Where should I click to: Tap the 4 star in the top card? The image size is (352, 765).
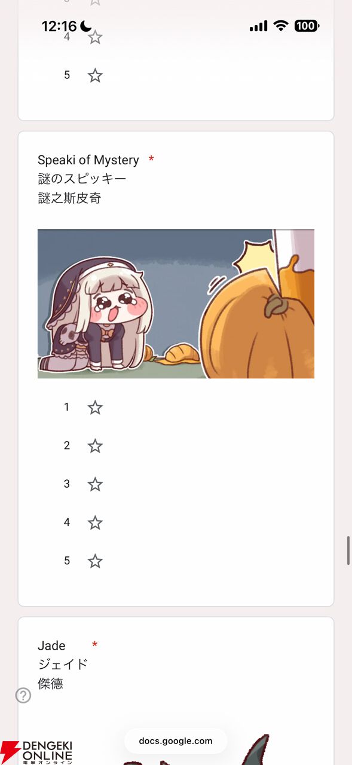coord(95,37)
